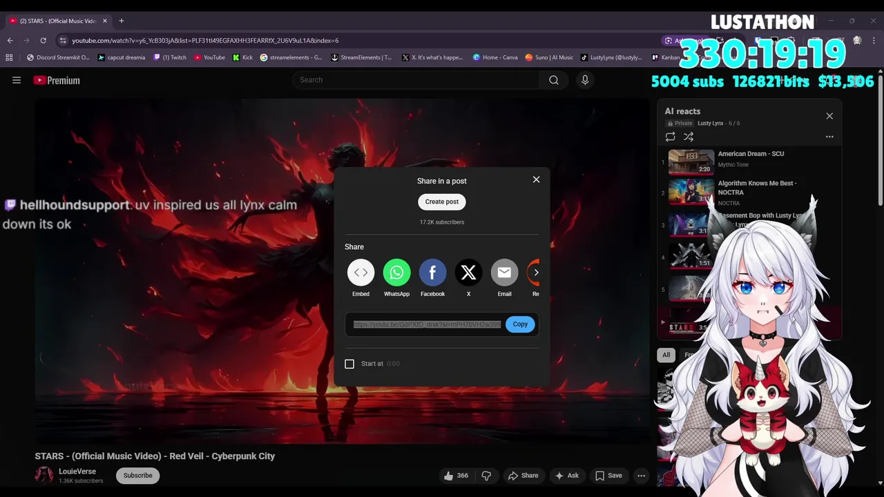884x497 pixels.
Task: Go to YouTube Premium home logo
Action: pos(57,80)
